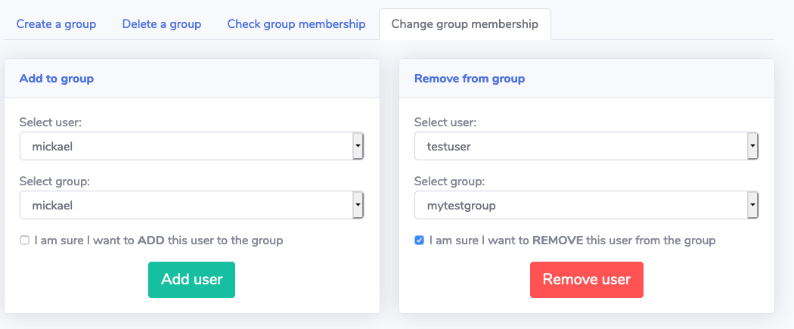Click the "I am sure I want to ADD" text
794x329 pixels.
[159, 241]
